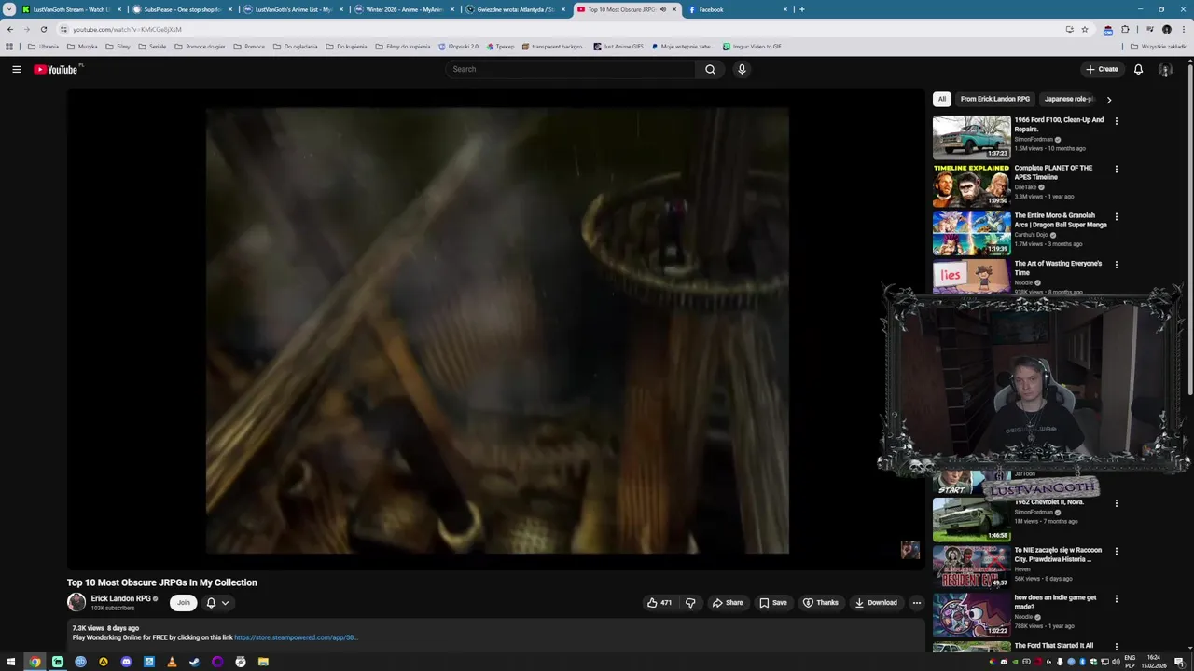The width and height of the screenshot is (1194, 671).
Task: Open the Muzyka bookmarks folder
Action: pos(82,47)
